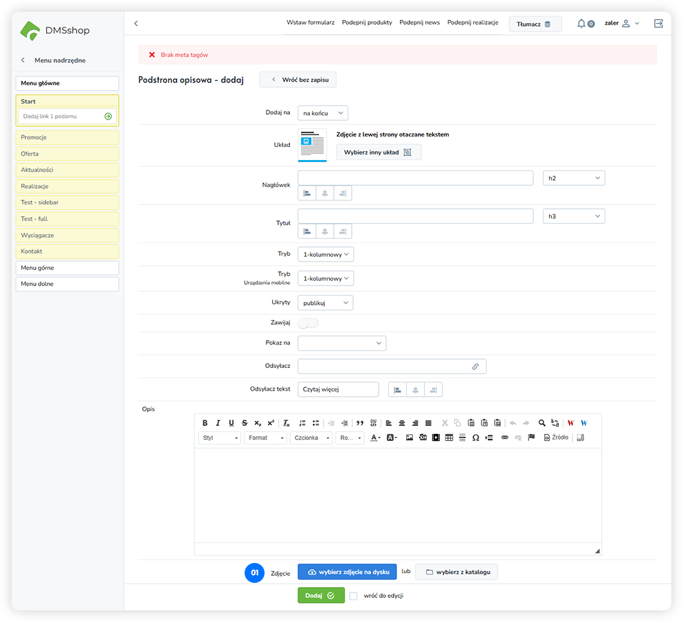
Task: Expand the Nagłówek h2 heading dropdown
Action: pyautogui.click(x=574, y=178)
